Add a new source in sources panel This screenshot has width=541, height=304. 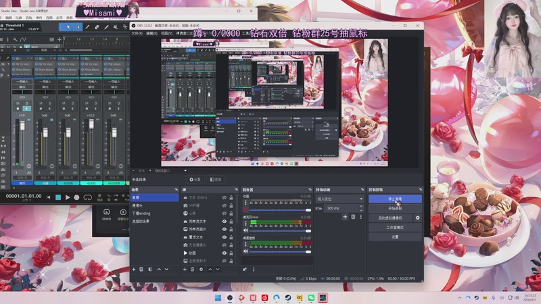coord(185,269)
